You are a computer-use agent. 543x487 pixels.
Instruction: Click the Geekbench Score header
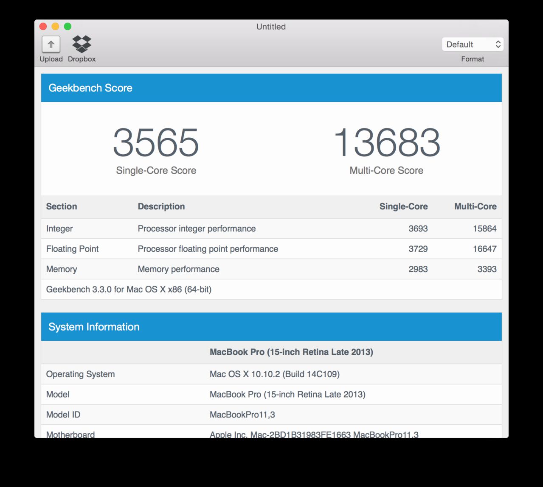click(x=90, y=88)
